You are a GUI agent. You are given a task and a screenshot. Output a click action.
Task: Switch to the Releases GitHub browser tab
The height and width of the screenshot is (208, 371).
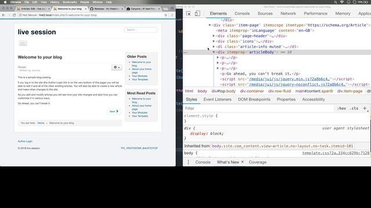point(106,9)
